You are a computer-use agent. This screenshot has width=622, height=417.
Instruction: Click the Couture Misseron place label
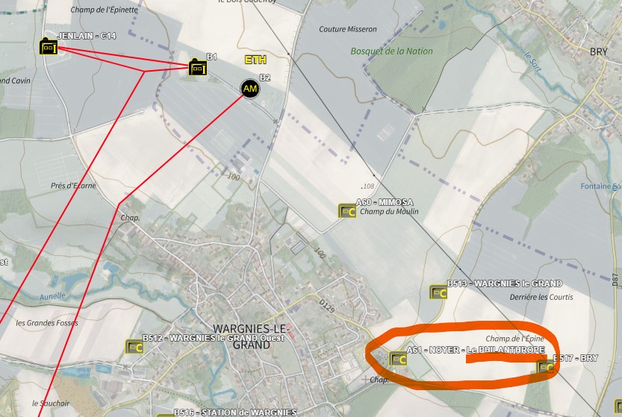(348, 29)
